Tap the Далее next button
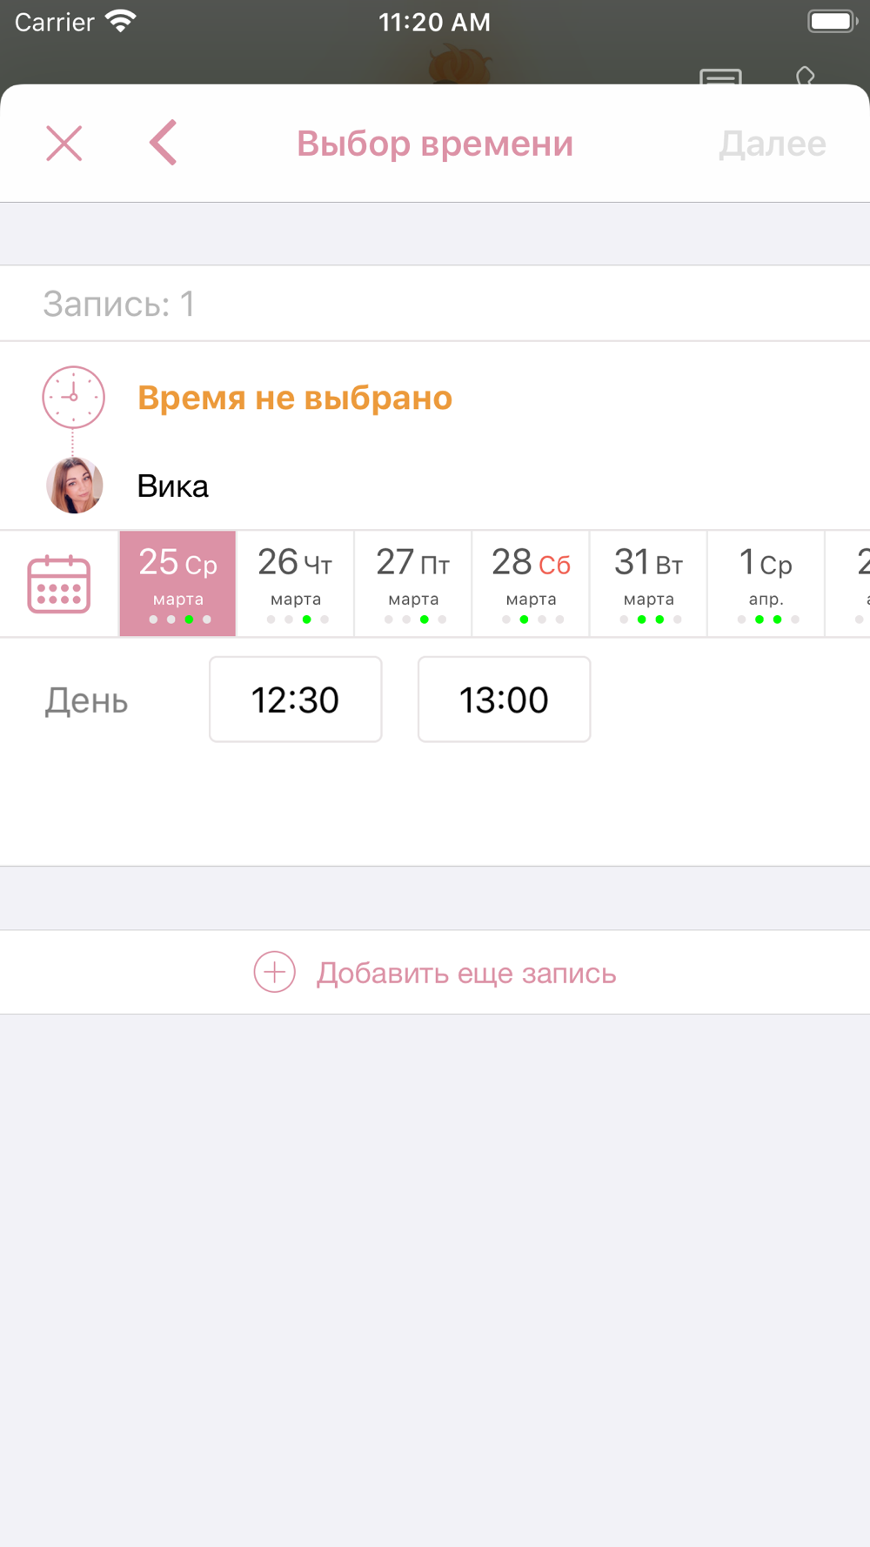Image resolution: width=870 pixels, height=1547 pixels. pos(773,144)
